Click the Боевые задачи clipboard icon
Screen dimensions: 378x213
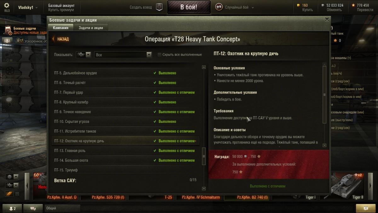[8, 30]
